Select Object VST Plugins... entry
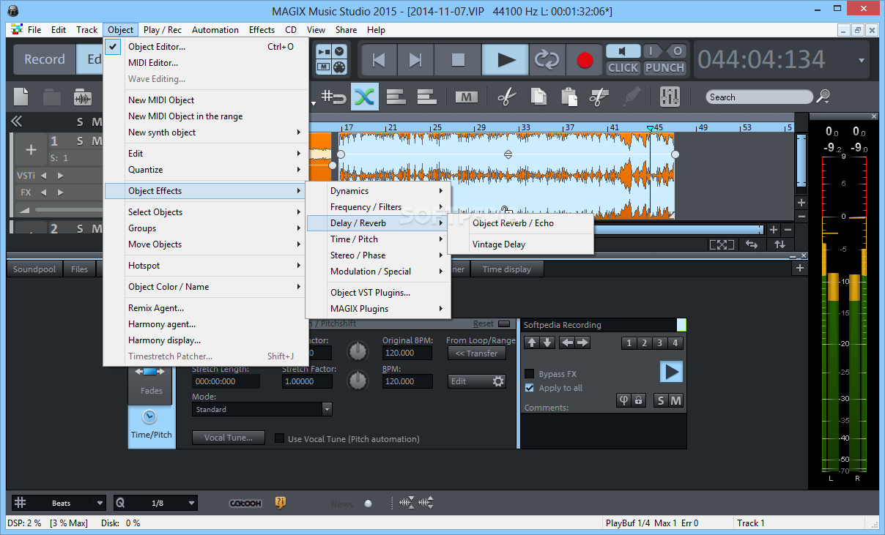Viewport: 885px width, 535px height. click(x=377, y=293)
